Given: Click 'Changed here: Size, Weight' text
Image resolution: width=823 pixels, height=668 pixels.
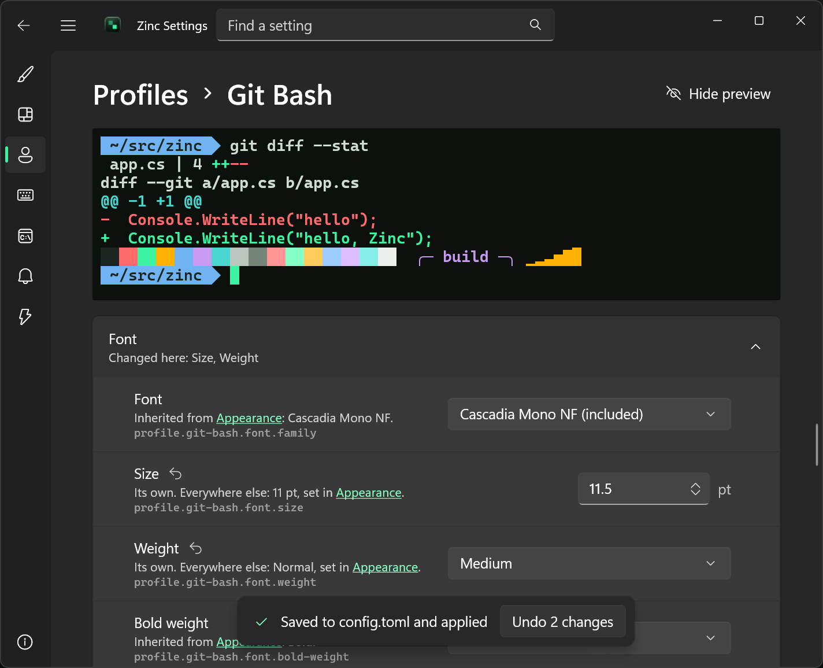Looking at the screenshot, I should point(184,358).
